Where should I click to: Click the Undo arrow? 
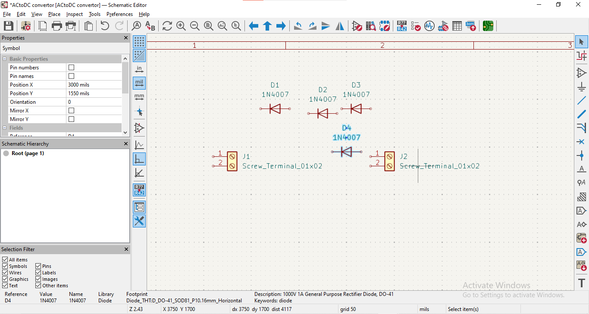tap(105, 26)
